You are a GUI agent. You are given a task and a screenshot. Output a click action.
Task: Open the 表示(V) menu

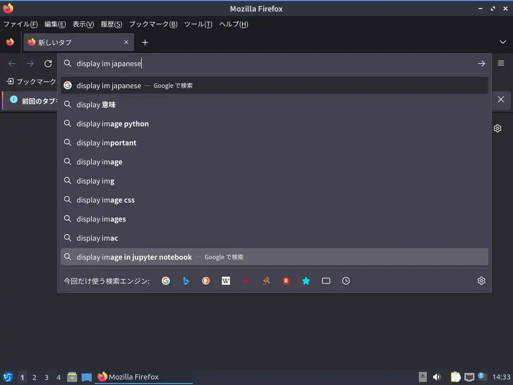pyautogui.click(x=83, y=24)
